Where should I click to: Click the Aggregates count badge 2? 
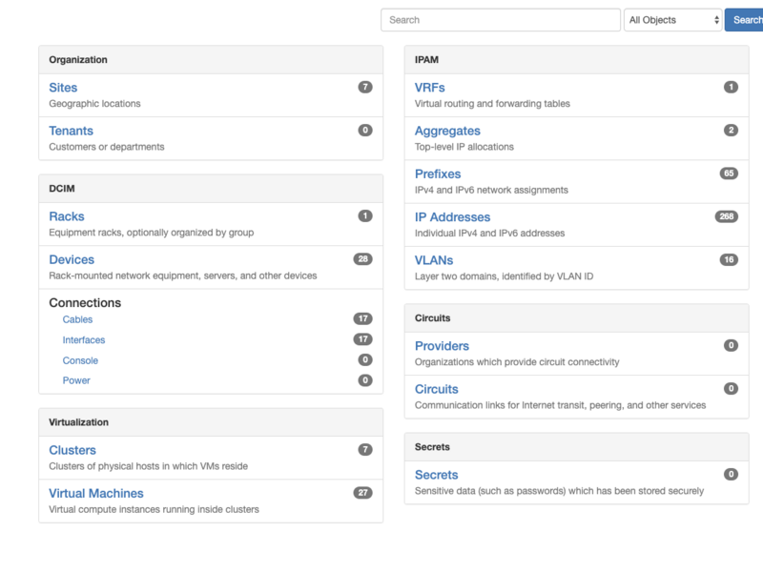pyautogui.click(x=731, y=131)
